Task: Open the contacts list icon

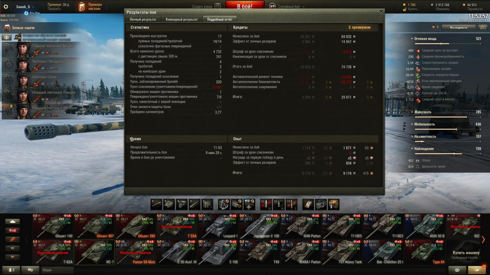Action: (x=11, y=270)
